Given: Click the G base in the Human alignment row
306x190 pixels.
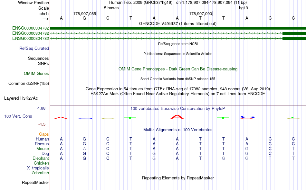Looking at the screenshot, I should [84, 139].
